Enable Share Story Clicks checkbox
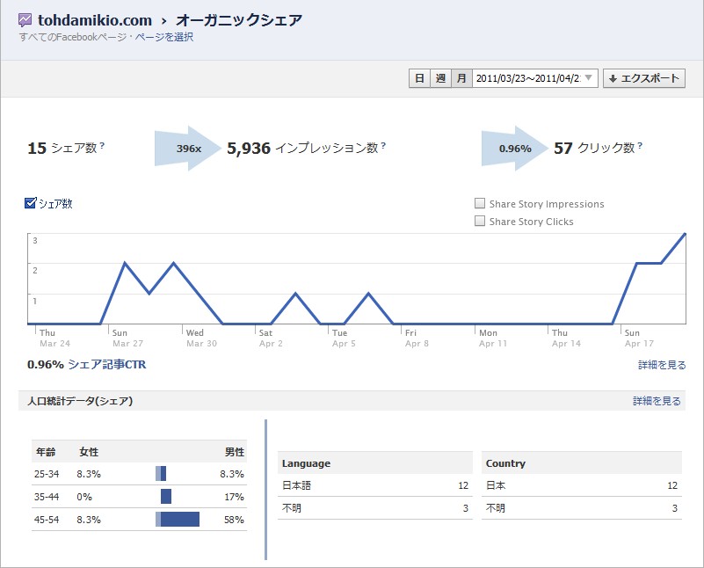 [x=480, y=221]
